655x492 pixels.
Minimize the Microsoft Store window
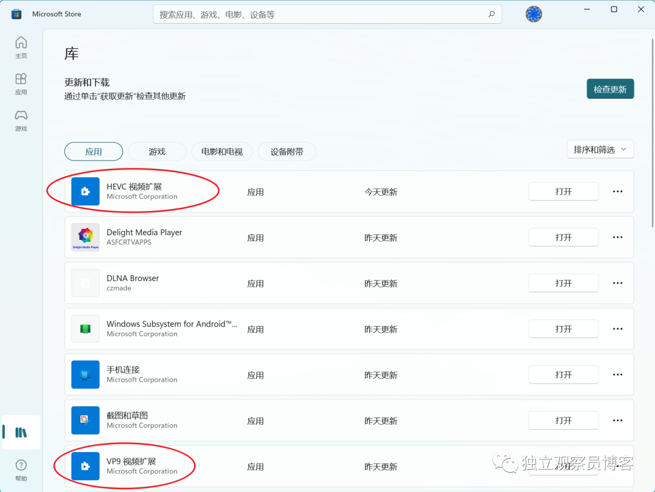click(587, 9)
